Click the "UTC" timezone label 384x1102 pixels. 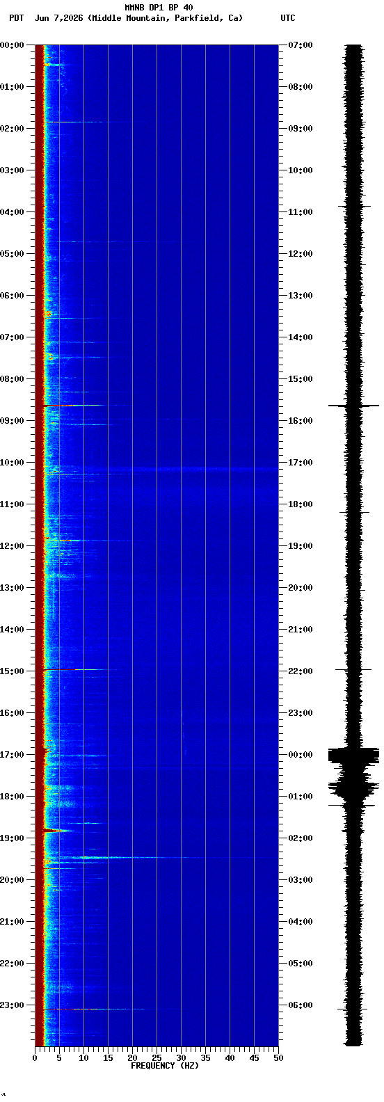[x=288, y=18]
